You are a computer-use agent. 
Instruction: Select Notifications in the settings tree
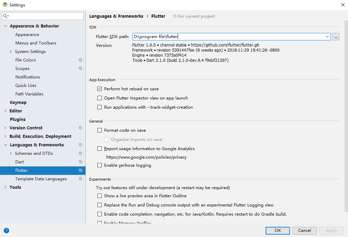click(27, 77)
